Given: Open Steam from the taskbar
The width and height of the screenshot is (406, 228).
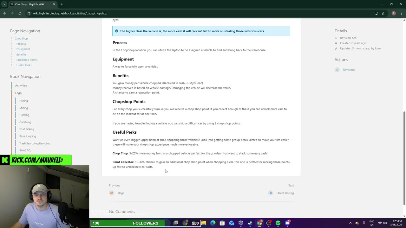Looking at the screenshot, I should pos(250,223).
